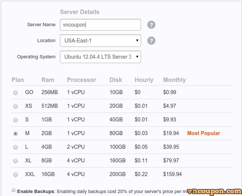242x196 pixels.
Task: Click the $0.05 hourly price
Action: pos(141,147)
